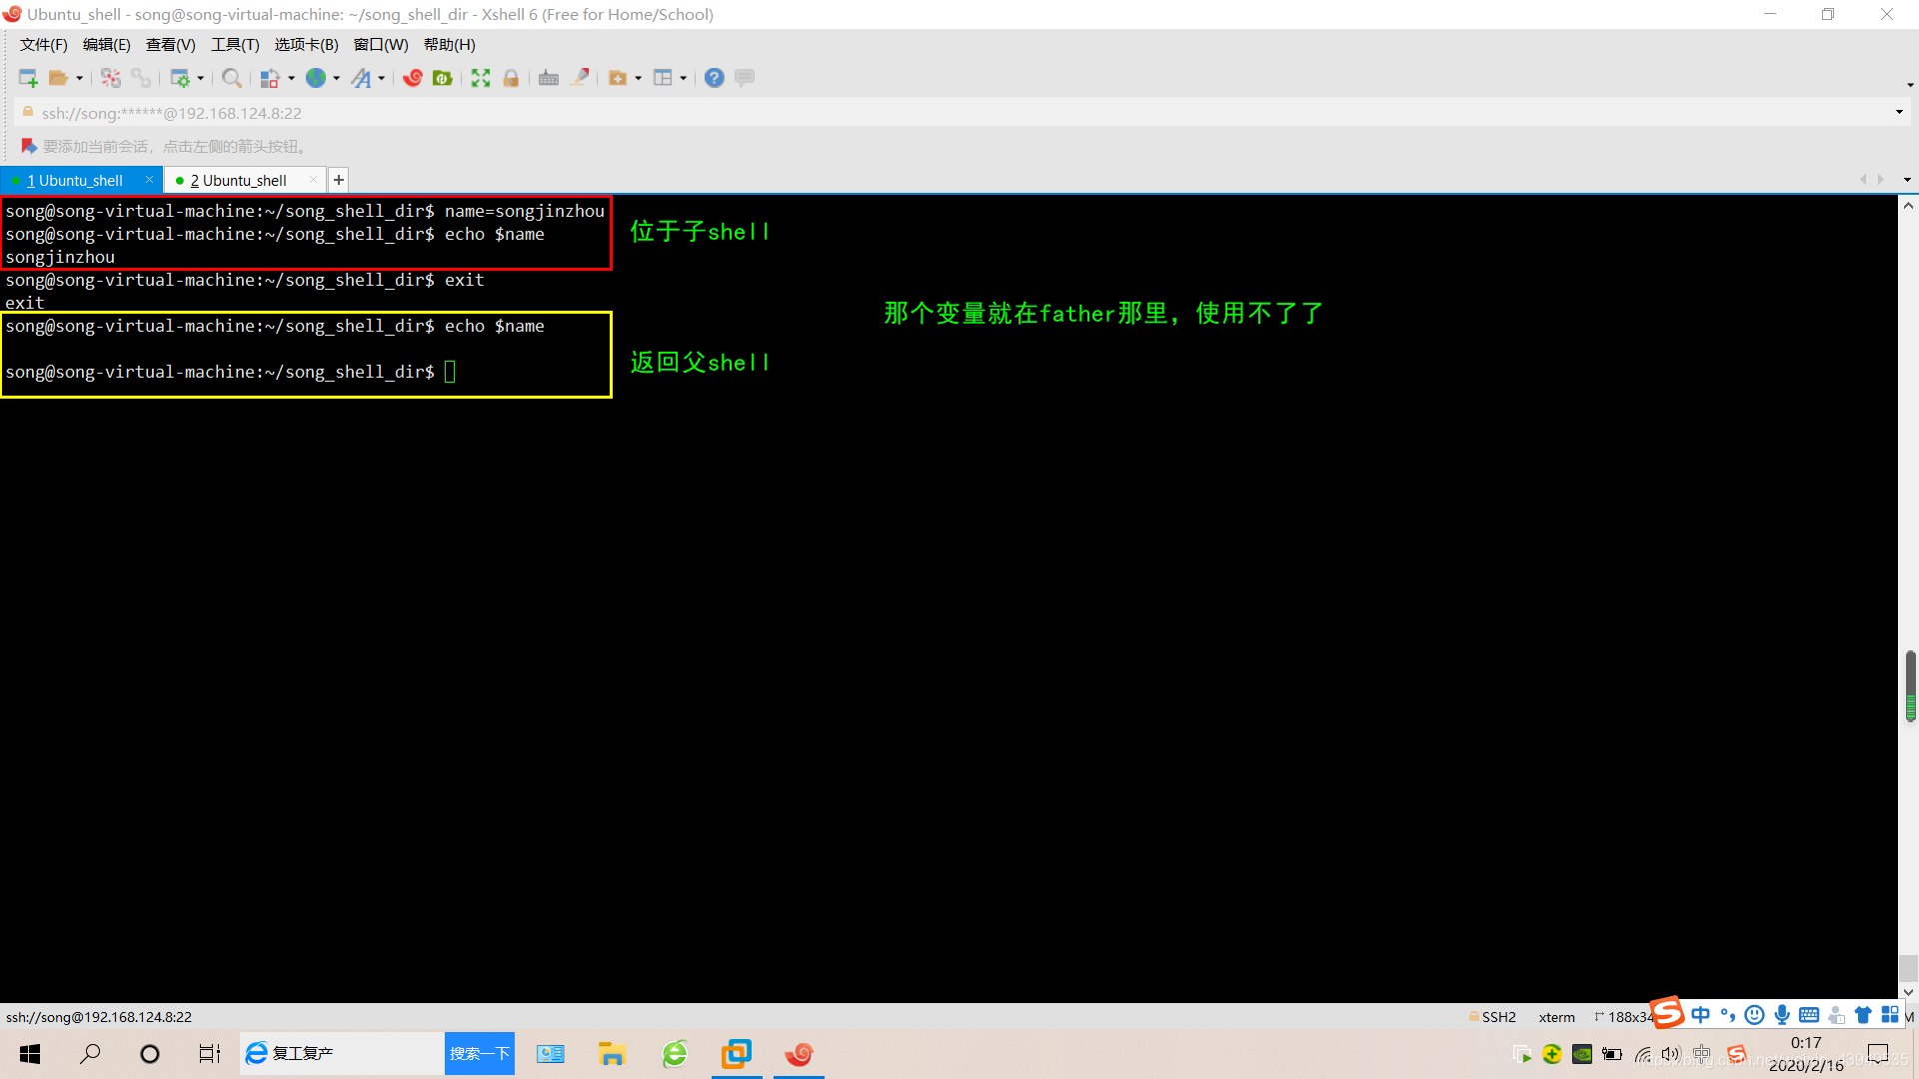Screen dimensions: 1919x1079
Task: Click the 搜索一下 search button
Action: (x=480, y=1054)
